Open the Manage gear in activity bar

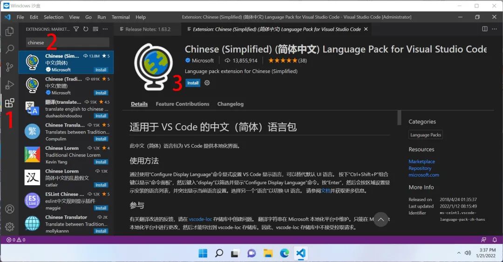(x=10, y=227)
